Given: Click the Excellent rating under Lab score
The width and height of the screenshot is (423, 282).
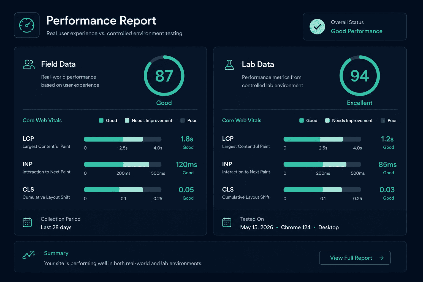Looking at the screenshot, I should pyautogui.click(x=360, y=103).
